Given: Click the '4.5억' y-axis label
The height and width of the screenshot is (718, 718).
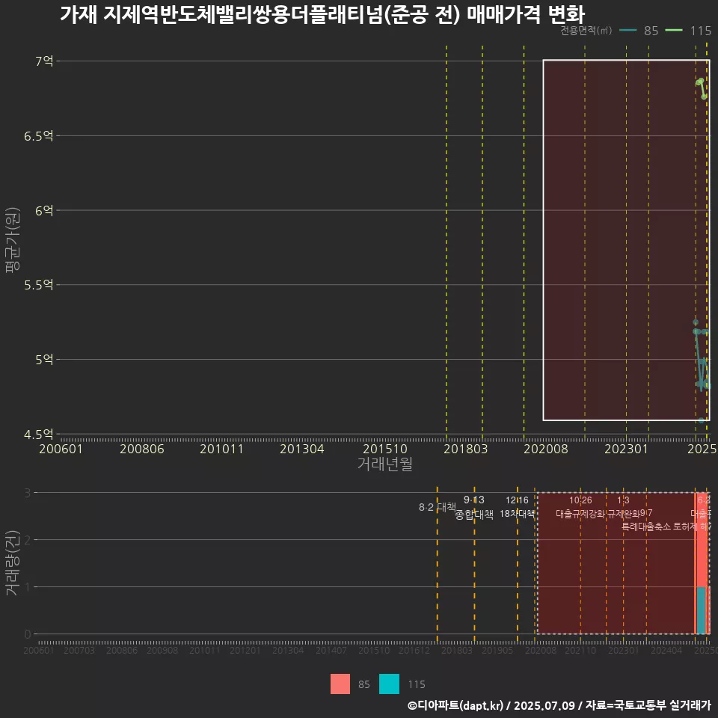Looking at the screenshot, I should [39, 434].
